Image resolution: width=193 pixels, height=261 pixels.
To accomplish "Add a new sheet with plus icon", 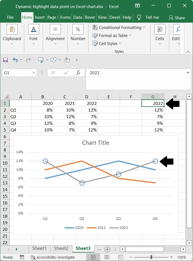I will pos(107,249).
